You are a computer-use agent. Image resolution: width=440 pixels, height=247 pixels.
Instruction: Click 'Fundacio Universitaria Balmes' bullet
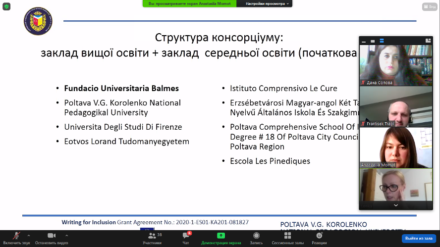[x=121, y=88]
